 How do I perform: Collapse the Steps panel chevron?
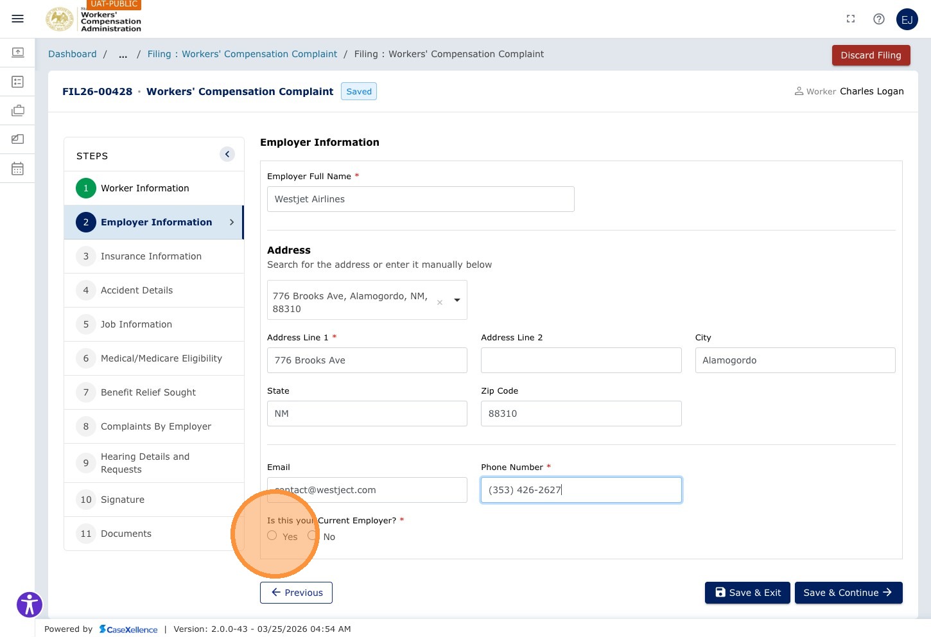pyautogui.click(x=227, y=154)
